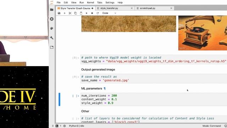Viewport: 227px width, 128px height.
Task: Run the selected cell play icon
Action: pyautogui.click(x=87, y=13)
